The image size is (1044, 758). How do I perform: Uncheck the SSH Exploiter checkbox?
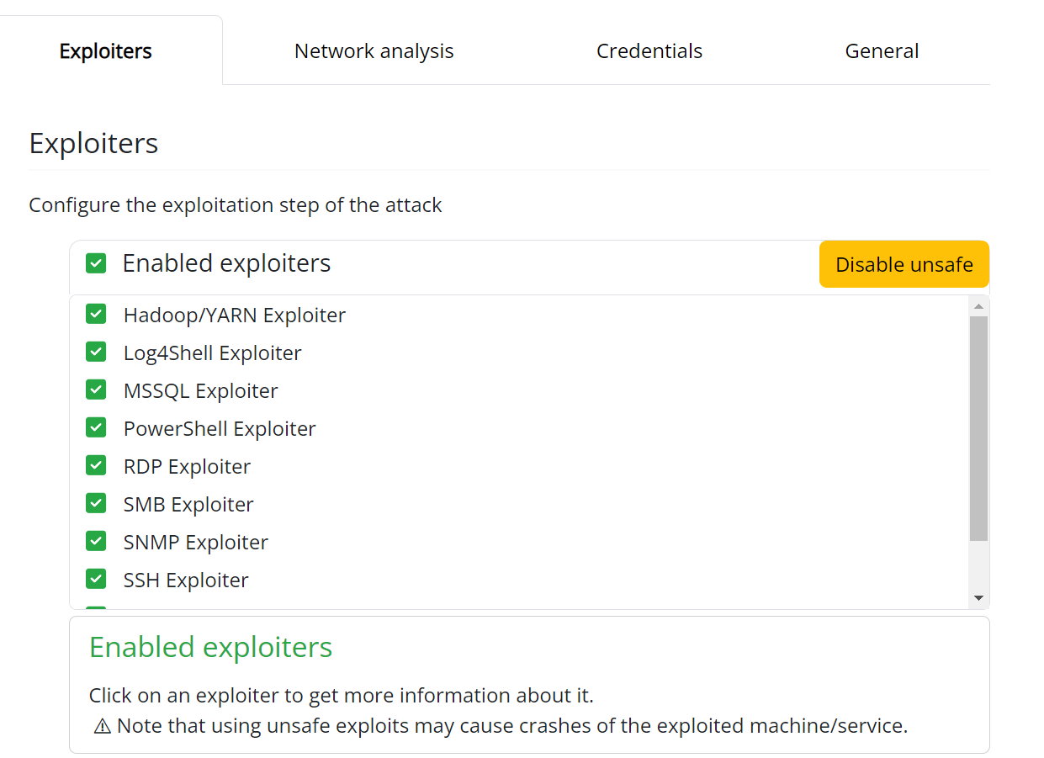[96, 580]
